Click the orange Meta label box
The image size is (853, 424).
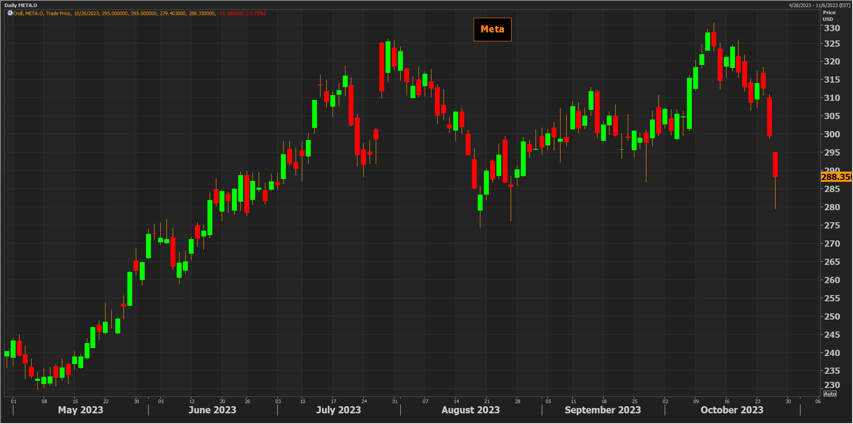[x=492, y=29]
